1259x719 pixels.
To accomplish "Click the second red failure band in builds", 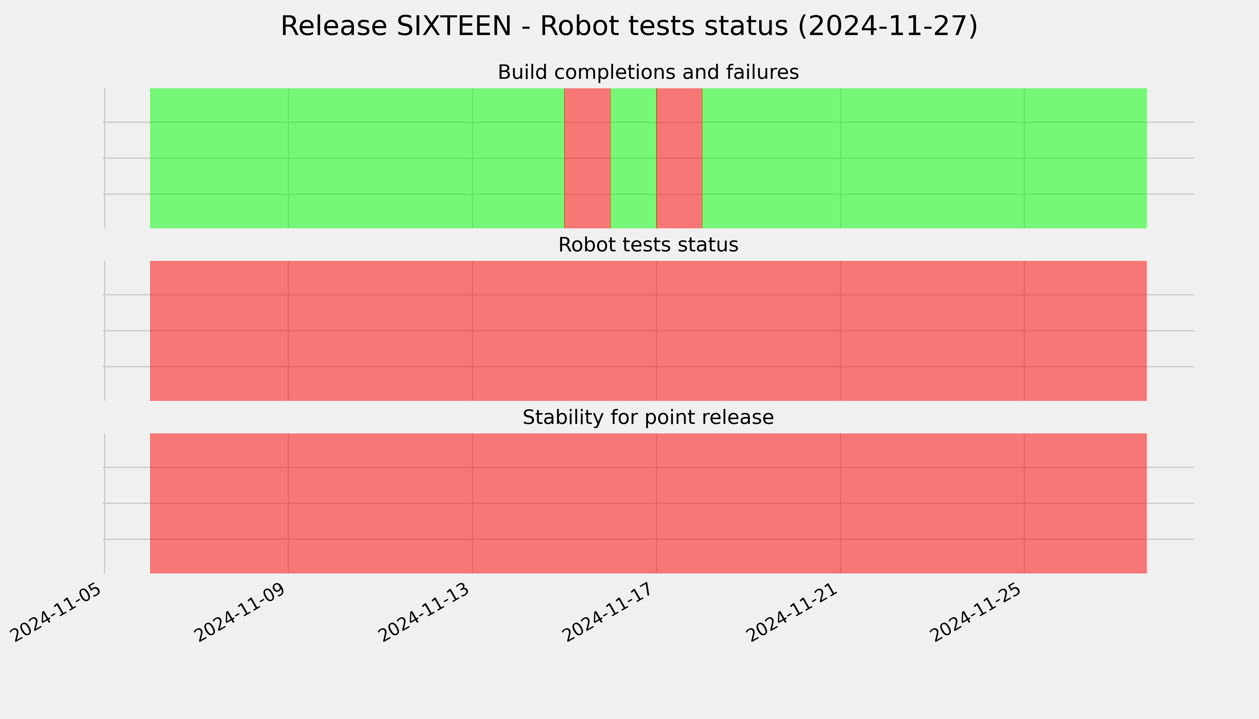I will (679, 158).
